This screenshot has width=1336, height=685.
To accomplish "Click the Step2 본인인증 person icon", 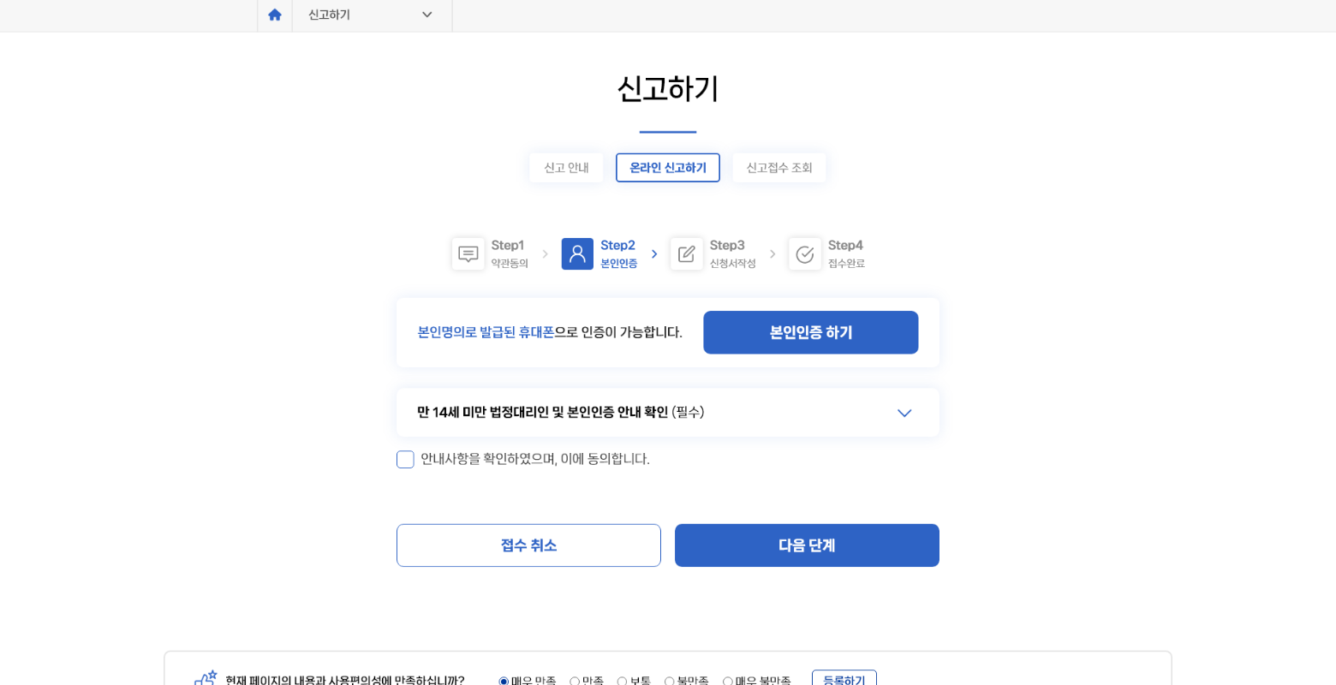I will (577, 254).
